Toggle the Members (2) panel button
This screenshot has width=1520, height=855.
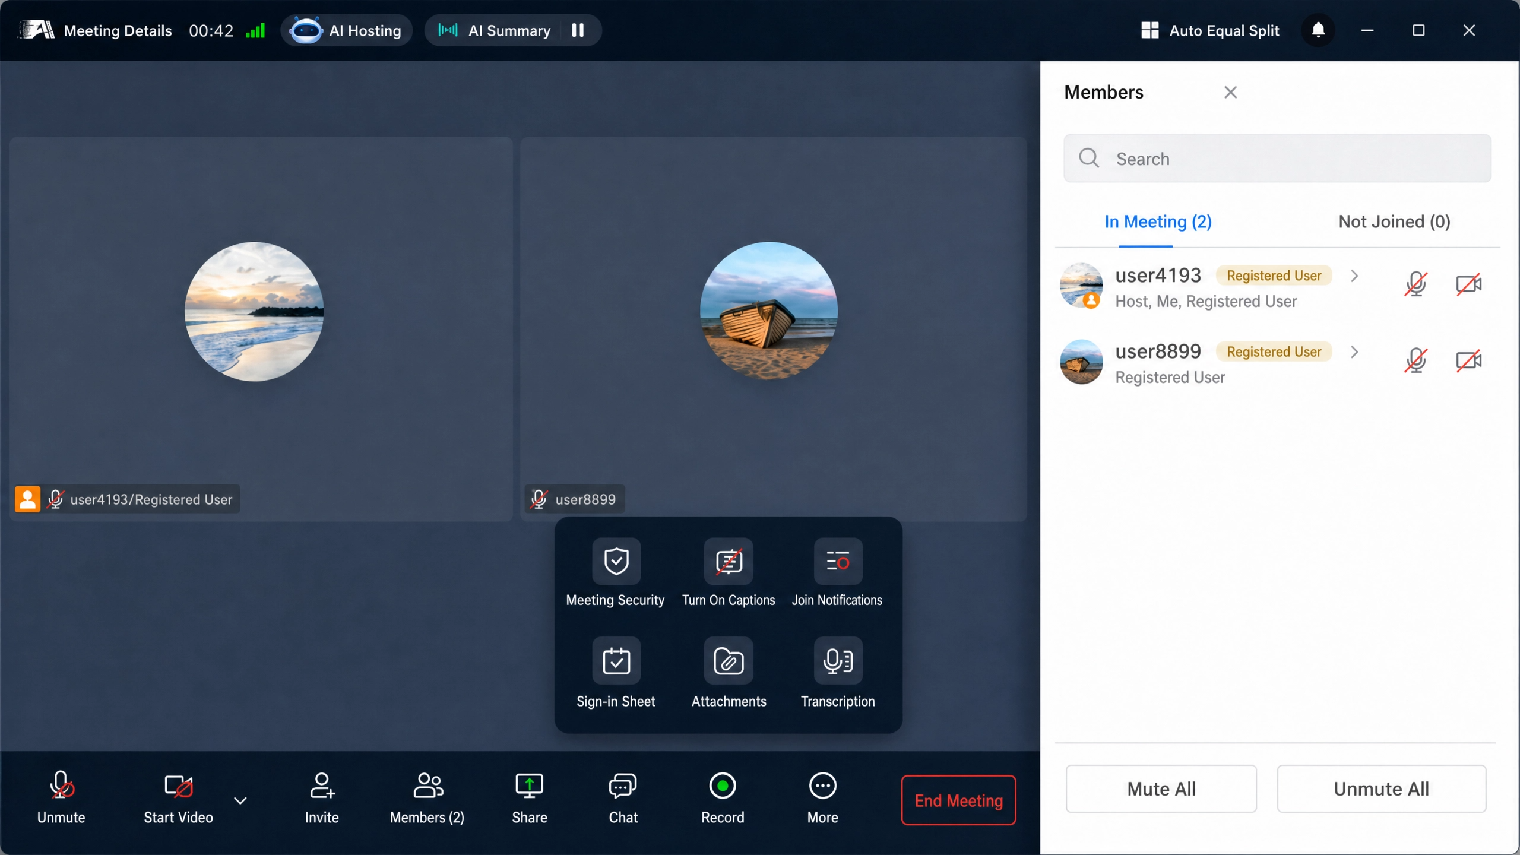(427, 798)
